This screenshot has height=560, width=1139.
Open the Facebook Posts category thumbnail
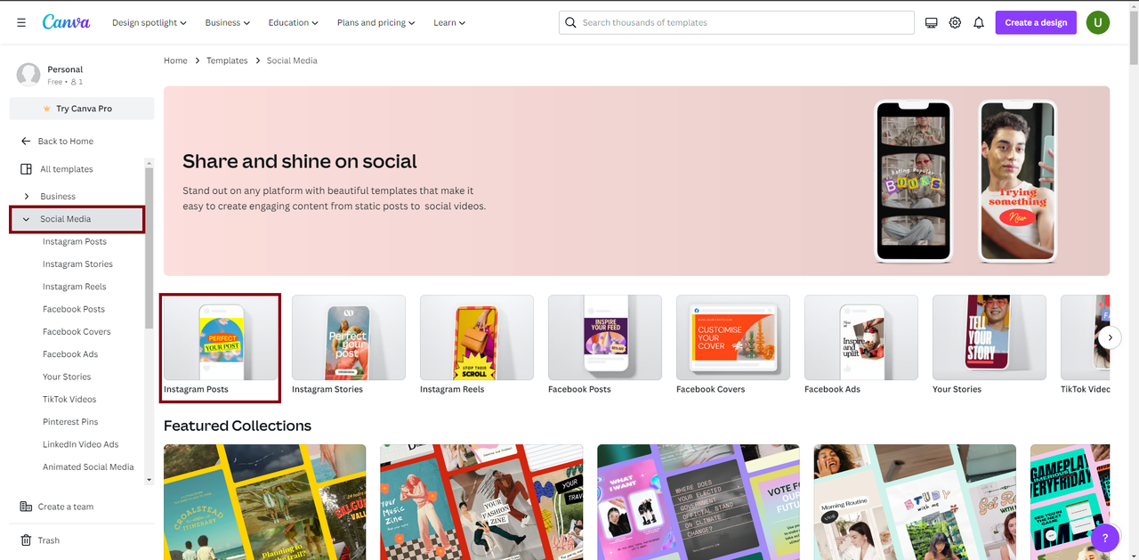point(605,337)
